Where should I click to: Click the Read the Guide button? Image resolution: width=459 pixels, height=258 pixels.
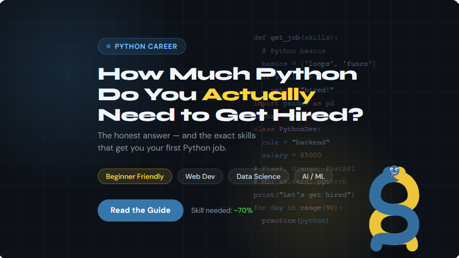[x=140, y=210]
